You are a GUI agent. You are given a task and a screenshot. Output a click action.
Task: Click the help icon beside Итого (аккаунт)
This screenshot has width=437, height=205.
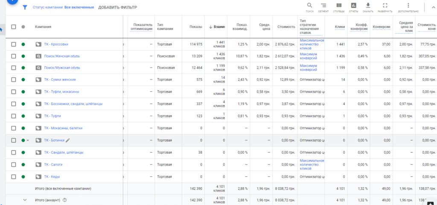pyautogui.click(x=65, y=200)
